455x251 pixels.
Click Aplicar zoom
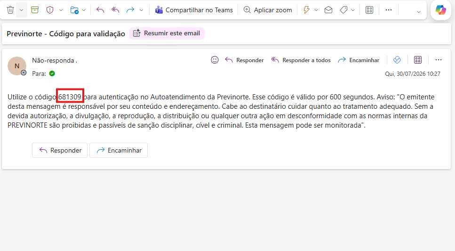pos(268,10)
